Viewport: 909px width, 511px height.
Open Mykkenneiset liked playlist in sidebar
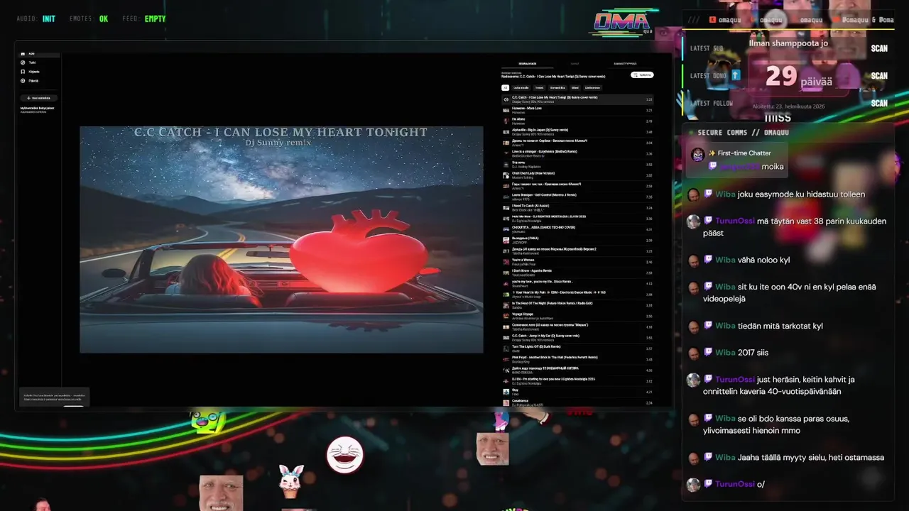(37, 109)
